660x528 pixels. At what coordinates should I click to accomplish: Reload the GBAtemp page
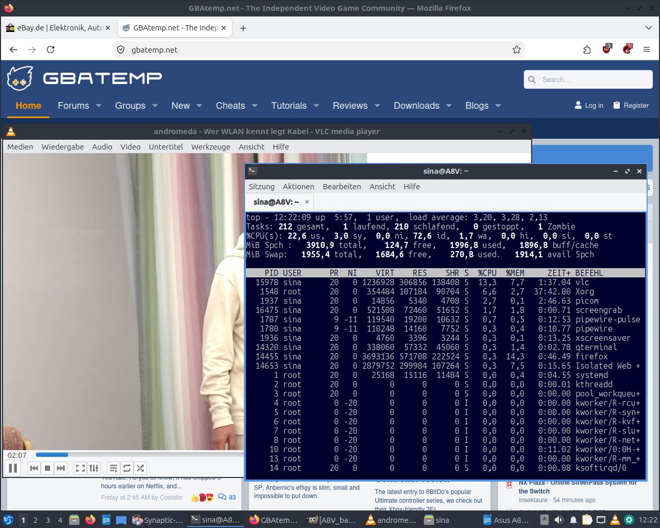51,49
